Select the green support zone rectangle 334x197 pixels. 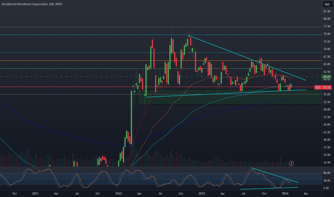click(229, 97)
